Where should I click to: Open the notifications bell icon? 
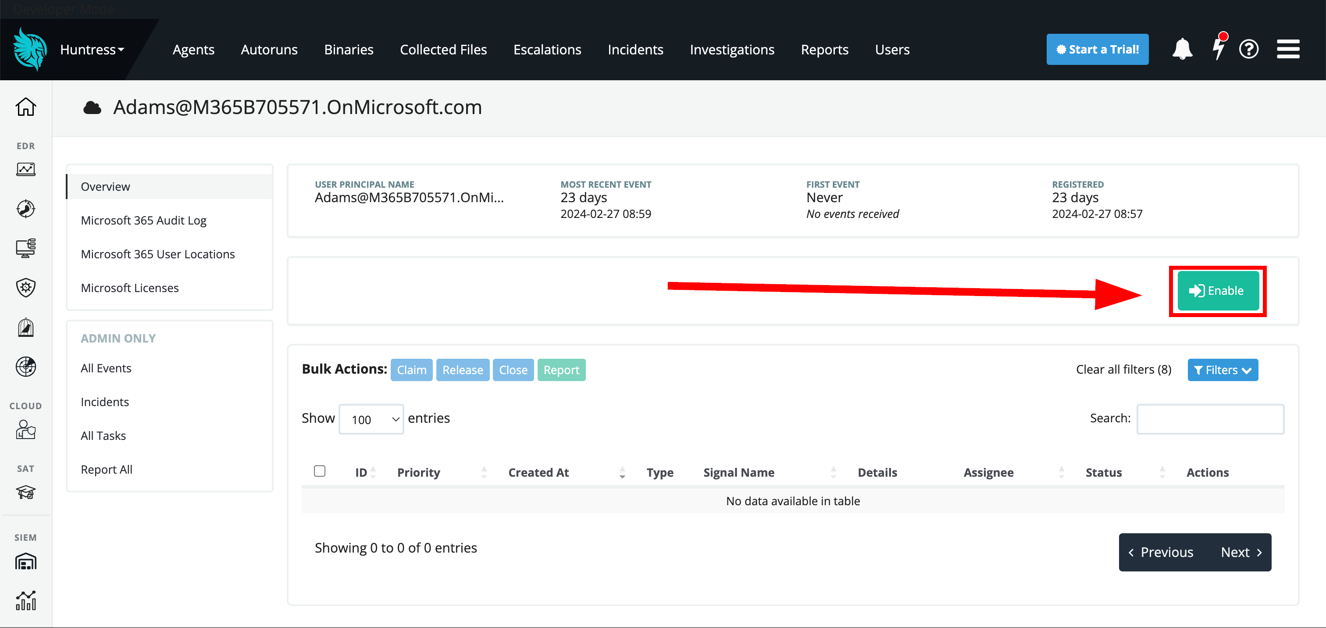tap(1182, 50)
